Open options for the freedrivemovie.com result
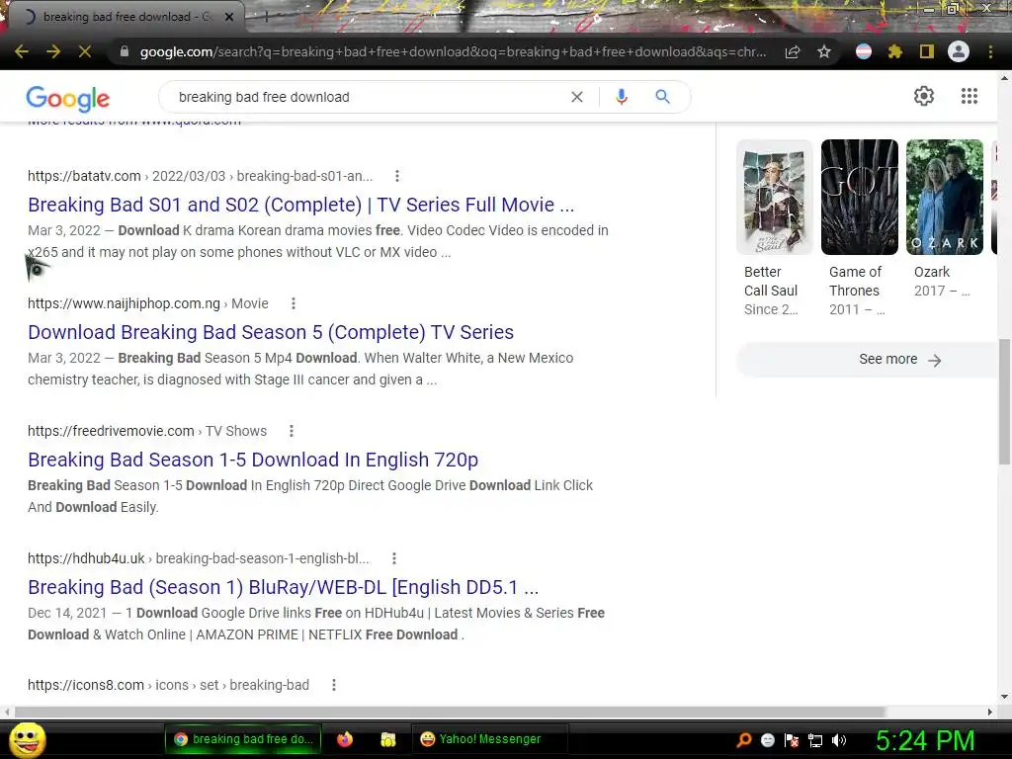1012x759 pixels. tap(292, 431)
